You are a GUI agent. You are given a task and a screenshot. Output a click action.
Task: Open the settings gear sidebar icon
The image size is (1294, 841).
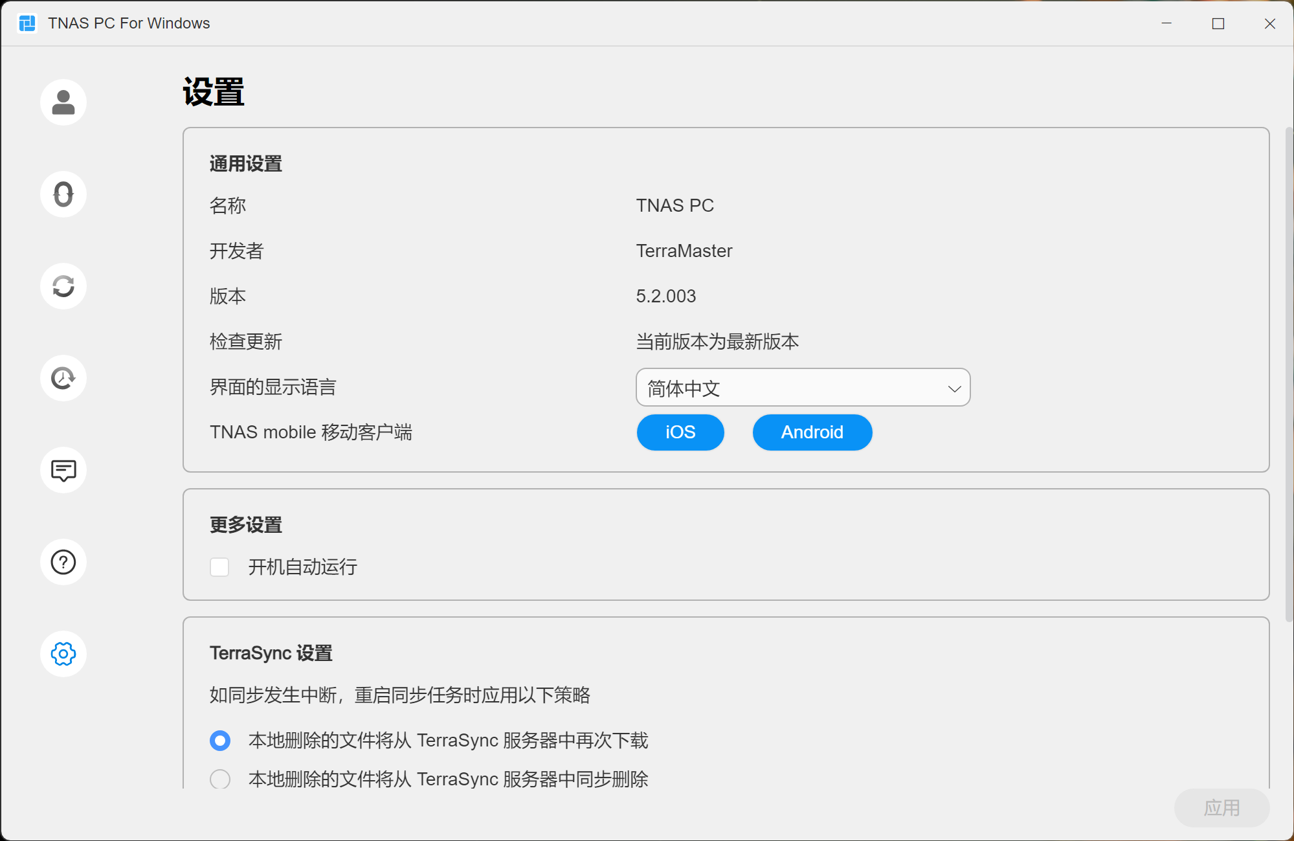point(63,654)
